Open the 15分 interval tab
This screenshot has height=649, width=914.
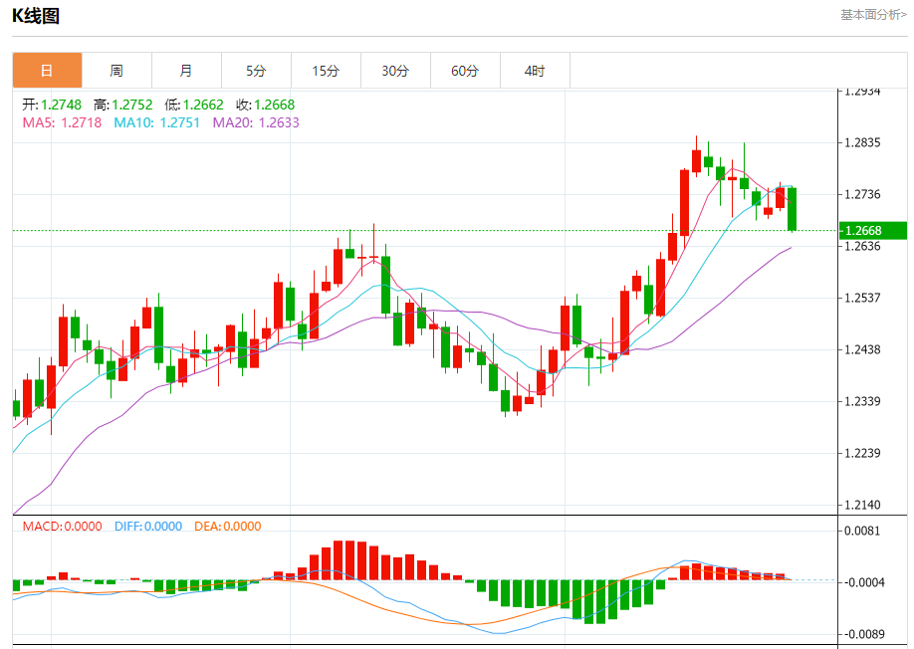(x=326, y=71)
